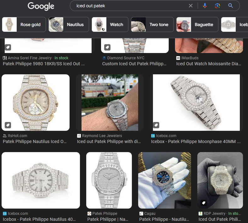Image resolution: width=248 pixels, height=223 pixels.
Task: Click the Amina Sorel favicon icon
Action: point(5,58)
